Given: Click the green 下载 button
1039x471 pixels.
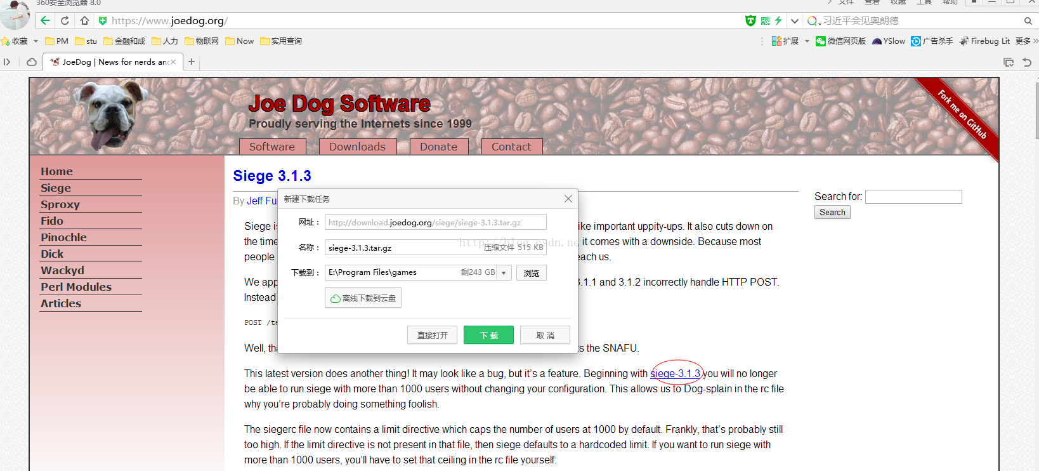Looking at the screenshot, I should (488, 335).
